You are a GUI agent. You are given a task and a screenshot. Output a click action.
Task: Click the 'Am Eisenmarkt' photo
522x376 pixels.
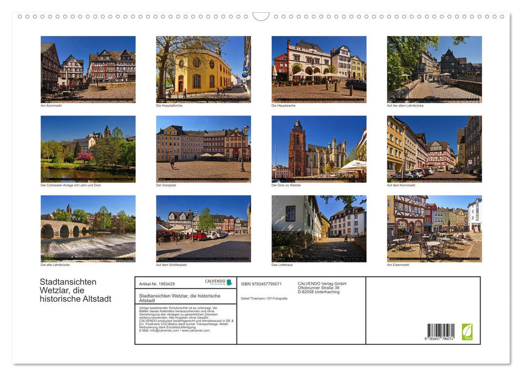[434, 228]
